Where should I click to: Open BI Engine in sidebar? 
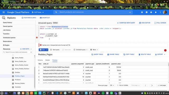click(6, 45)
